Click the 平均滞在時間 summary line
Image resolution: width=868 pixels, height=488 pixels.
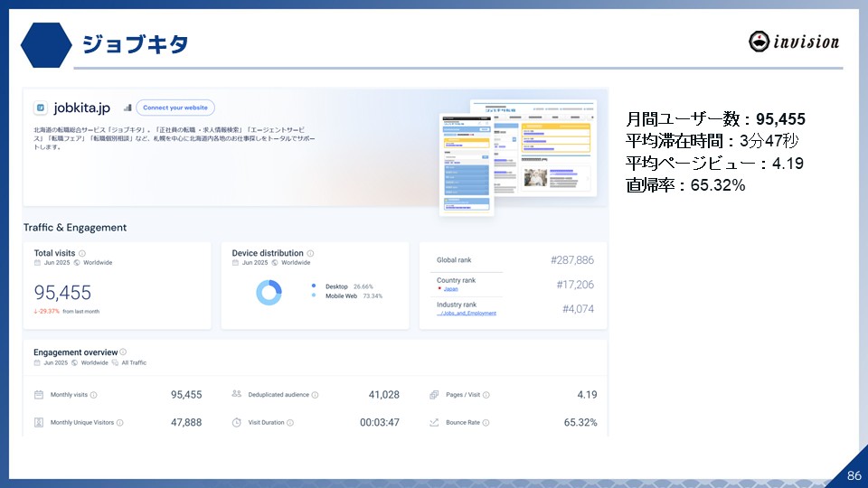pyautogui.click(x=712, y=141)
